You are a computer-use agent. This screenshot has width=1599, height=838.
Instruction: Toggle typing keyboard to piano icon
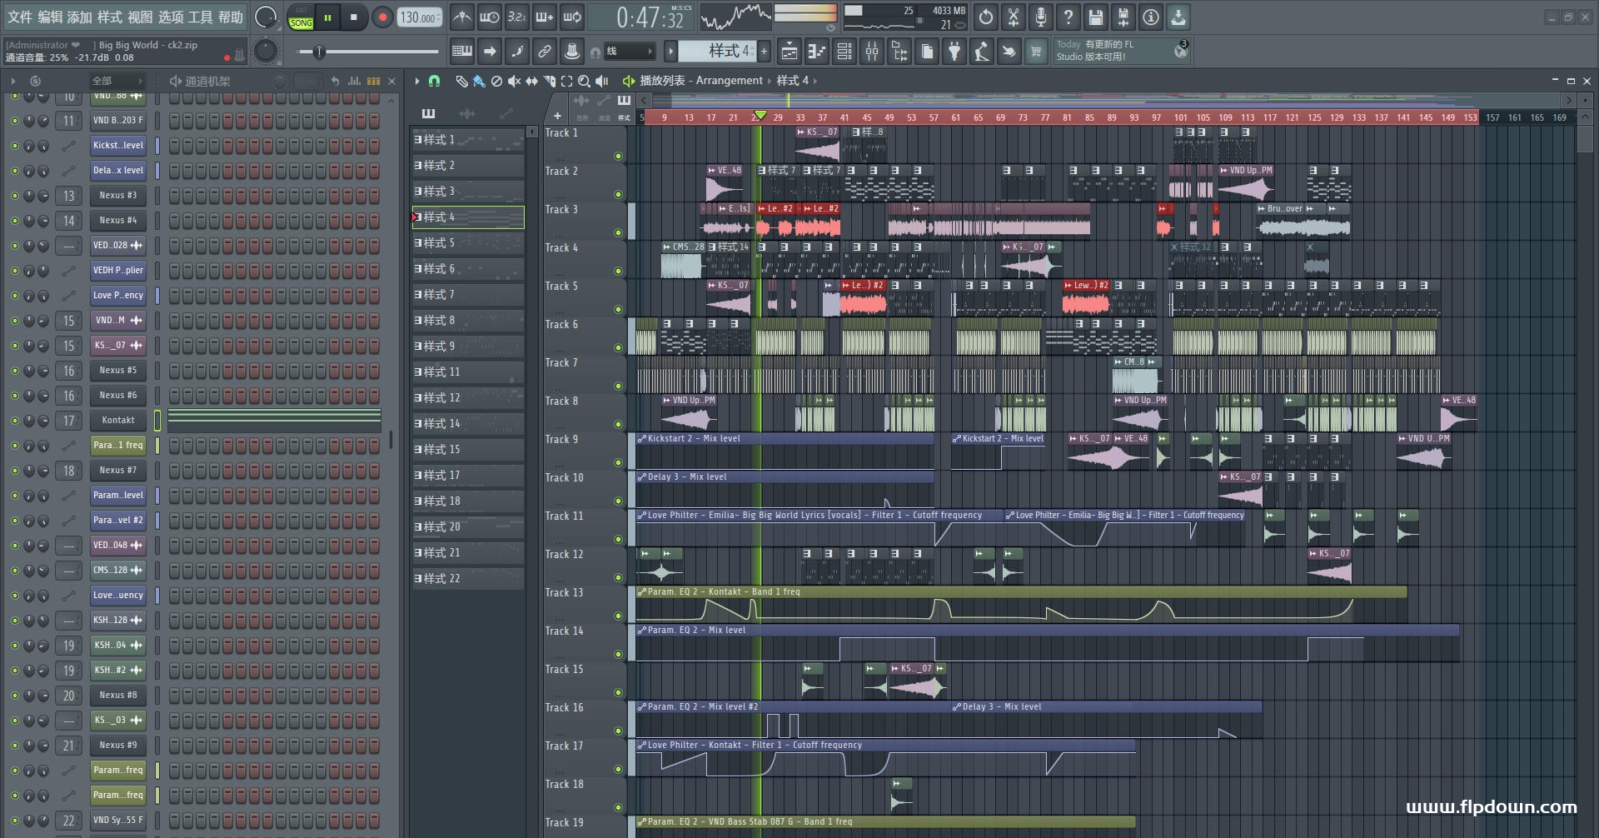point(462,52)
